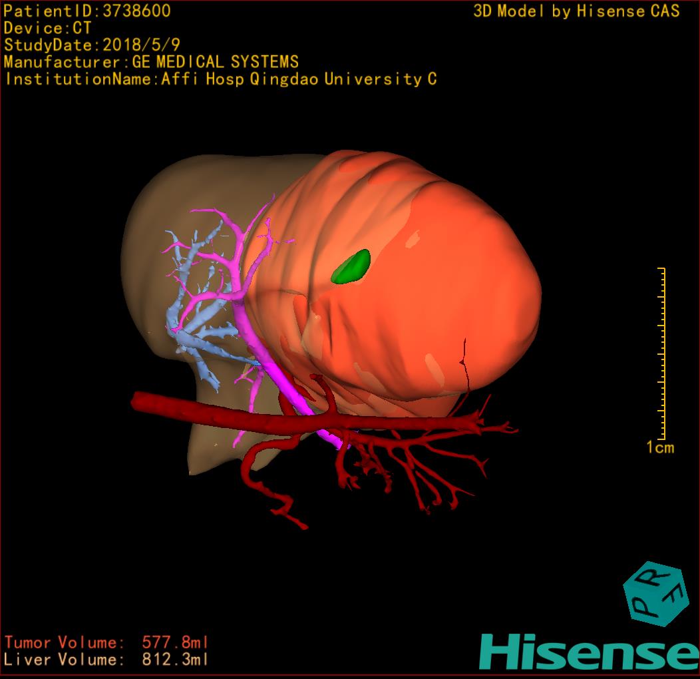Image resolution: width=700 pixels, height=679 pixels.
Task: Click the green lesion on the tumor
Action: coord(351,267)
